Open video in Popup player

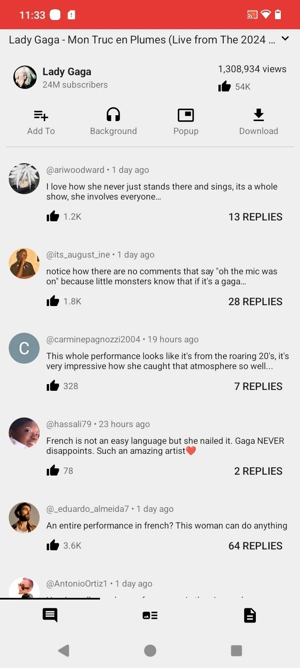tap(186, 115)
